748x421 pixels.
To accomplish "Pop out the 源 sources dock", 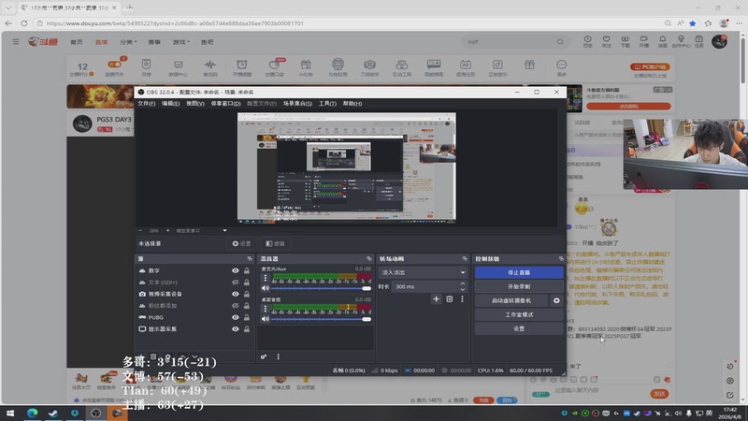I will click(250, 259).
